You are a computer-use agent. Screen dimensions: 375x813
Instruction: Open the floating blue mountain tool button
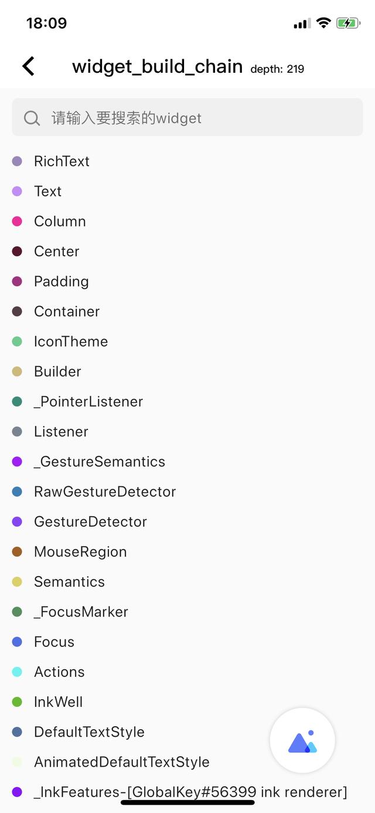pyautogui.click(x=302, y=741)
